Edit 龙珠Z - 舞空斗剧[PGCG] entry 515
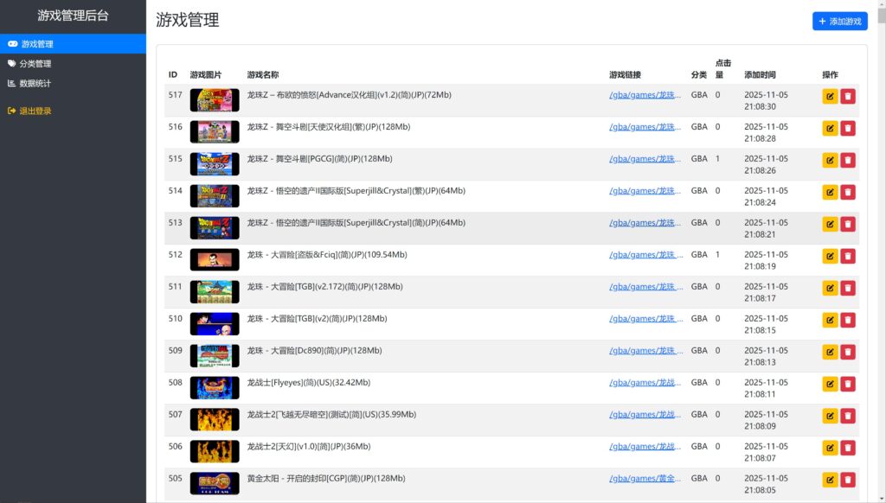Image resolution: width=886 pixels, height=503 pixels. point(830,160)
